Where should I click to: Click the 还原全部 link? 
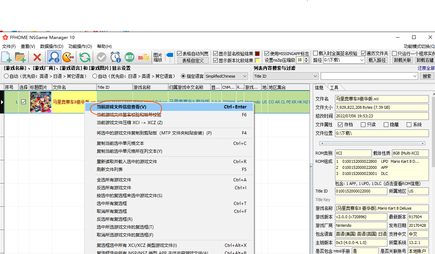coord(426,68)
